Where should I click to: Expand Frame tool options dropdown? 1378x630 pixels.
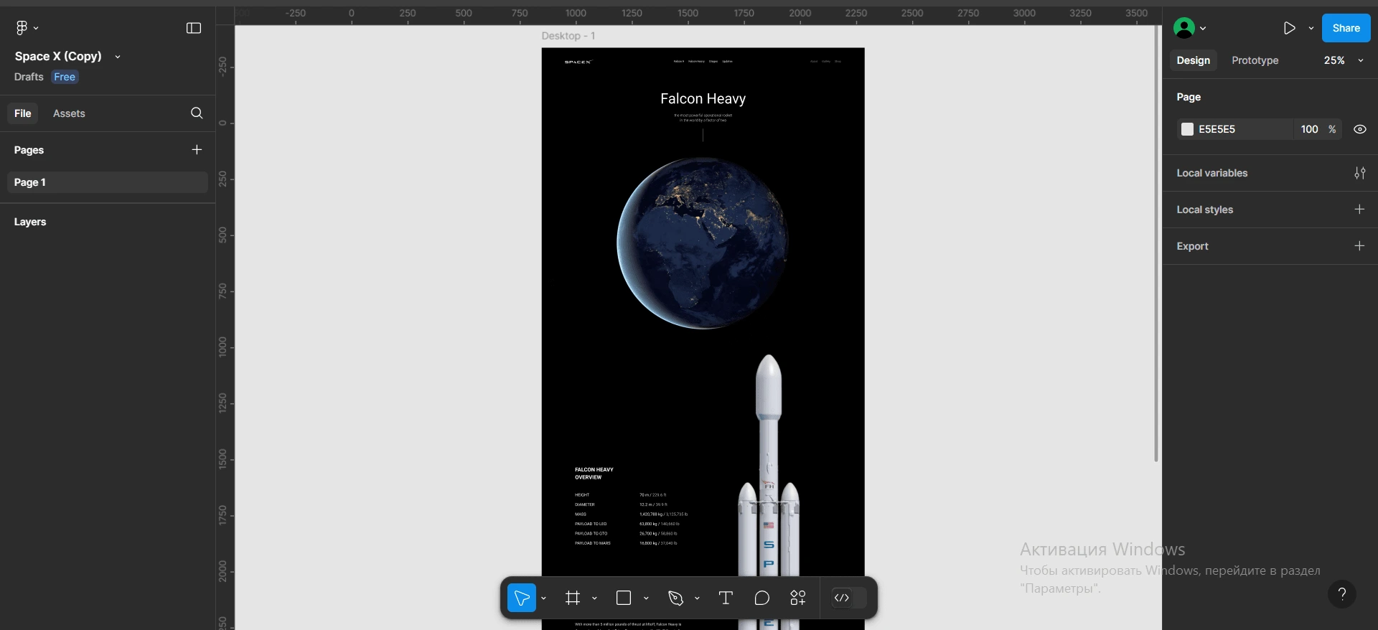pyautogui.click(x=594, y=598)
